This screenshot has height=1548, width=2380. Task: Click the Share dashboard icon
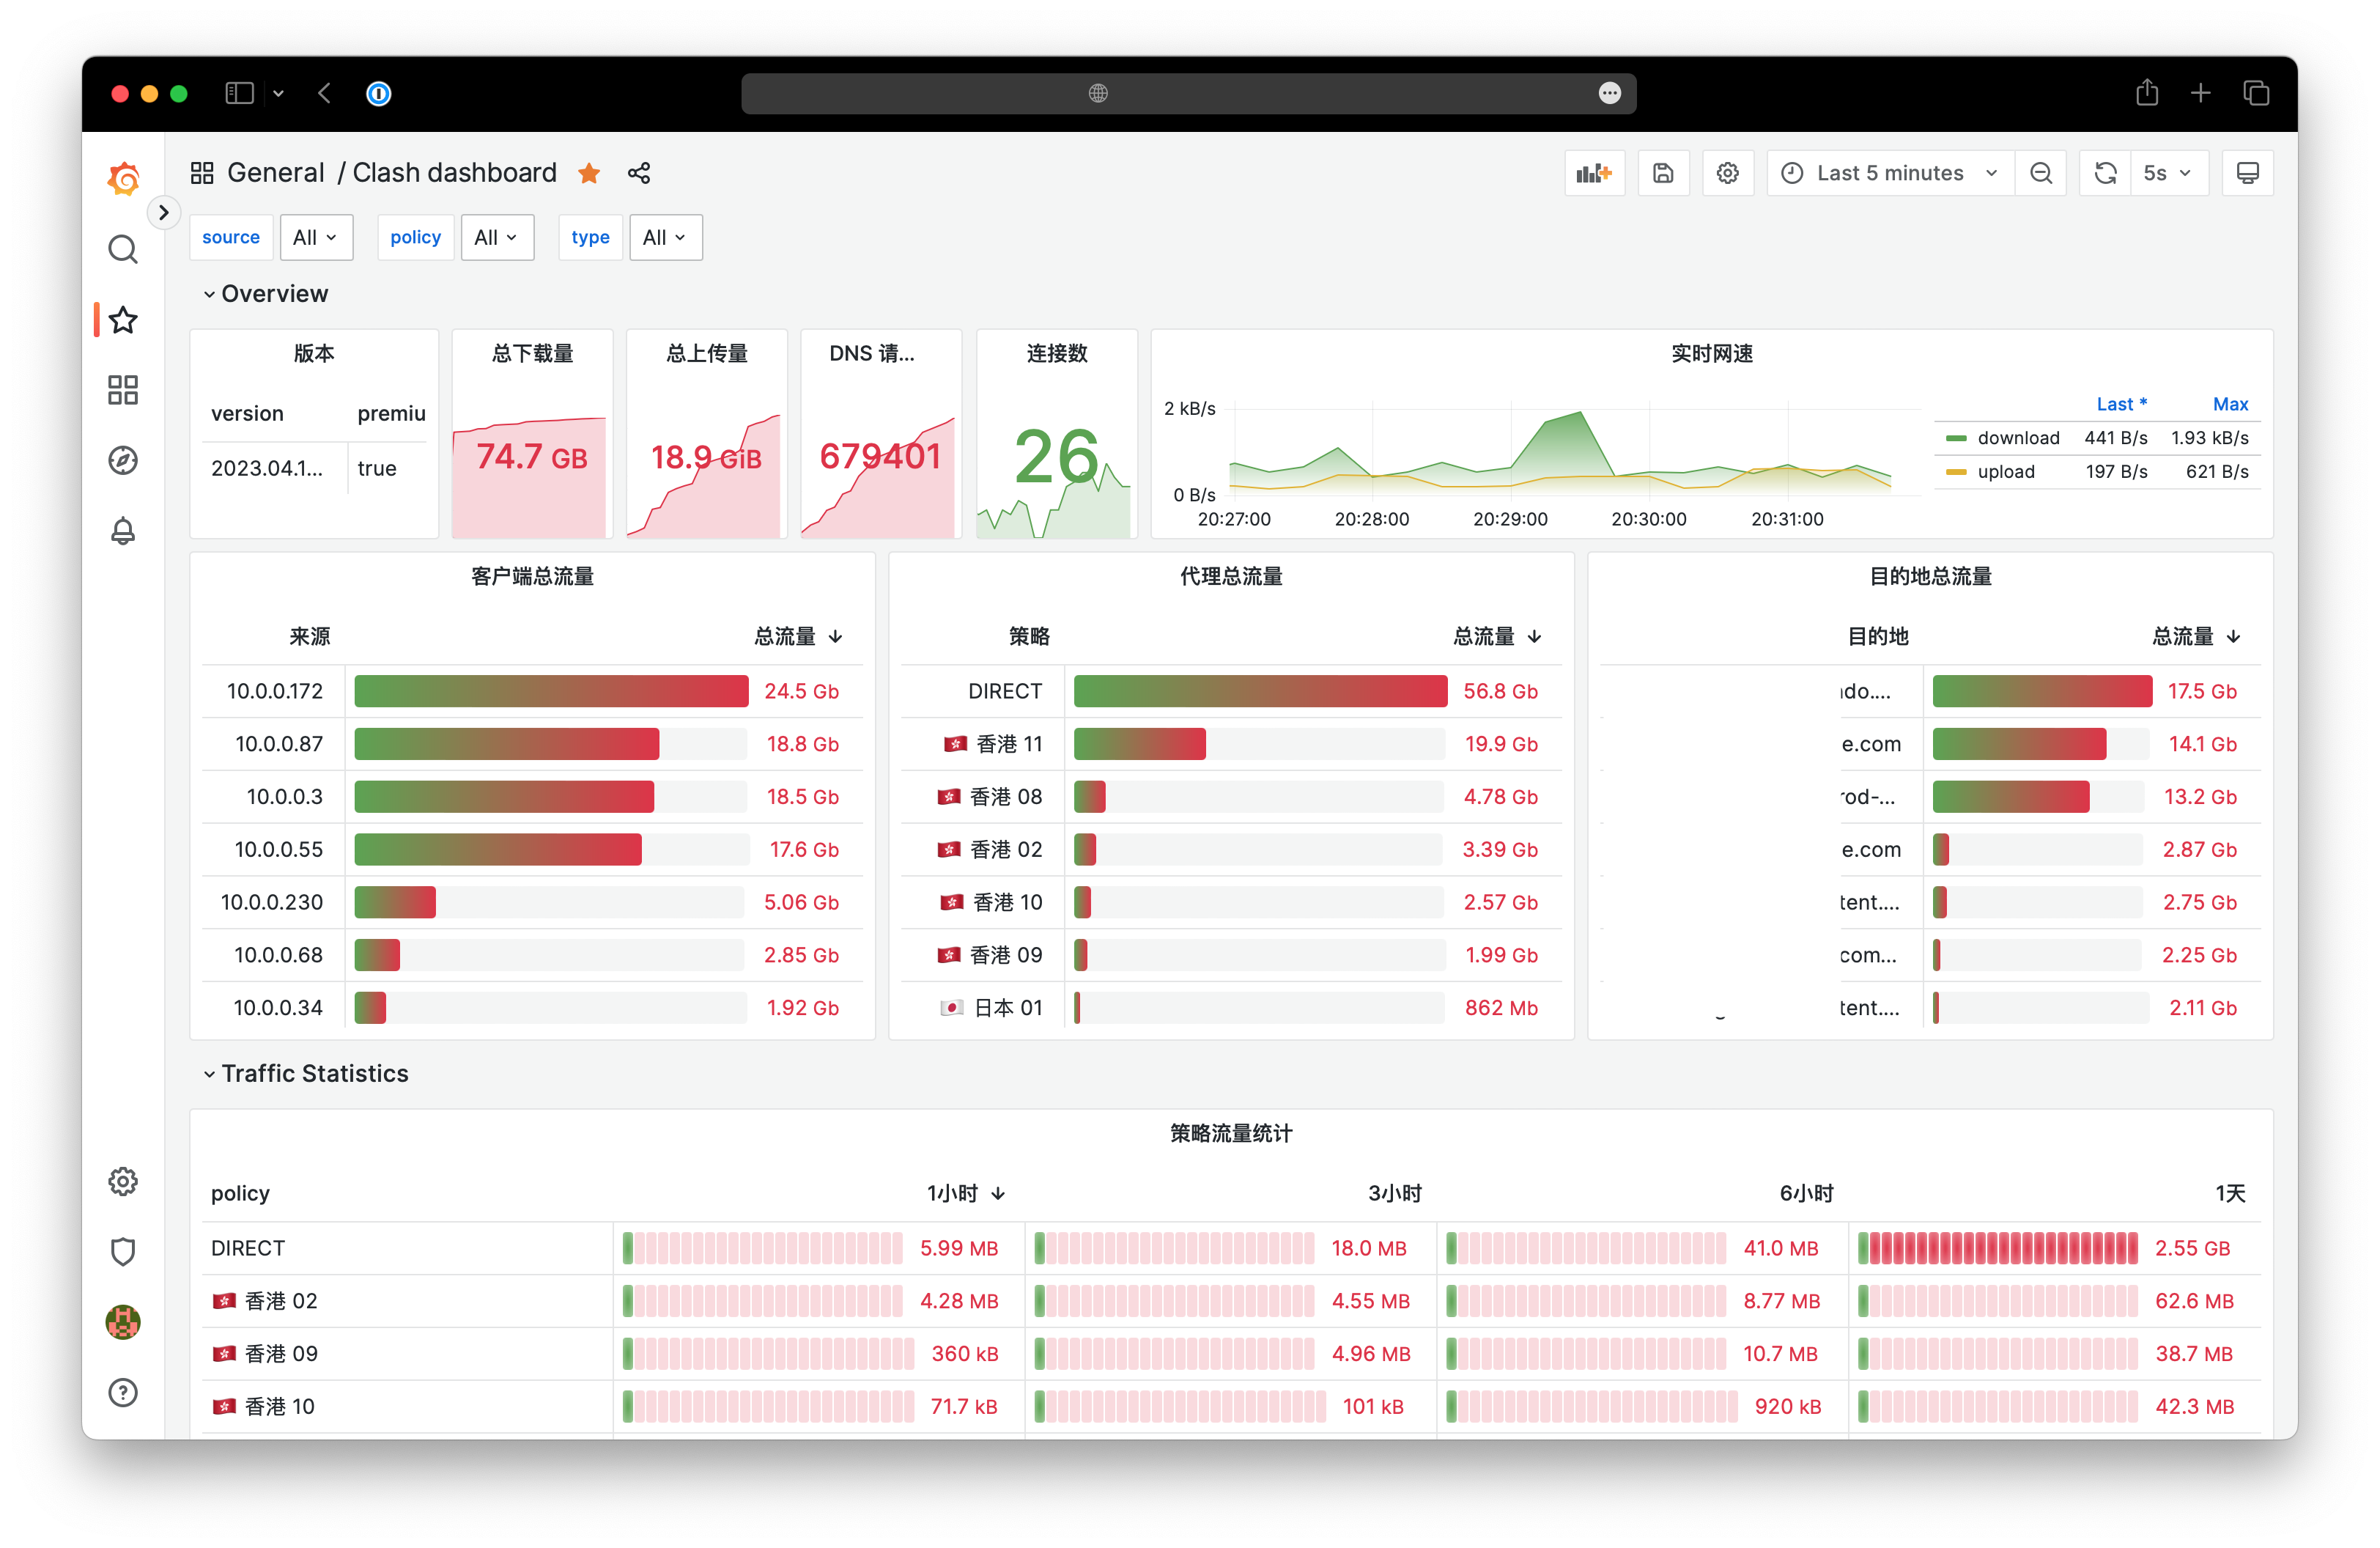point(639,173)
